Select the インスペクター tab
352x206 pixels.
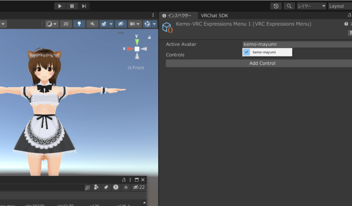tap(179, 16)
